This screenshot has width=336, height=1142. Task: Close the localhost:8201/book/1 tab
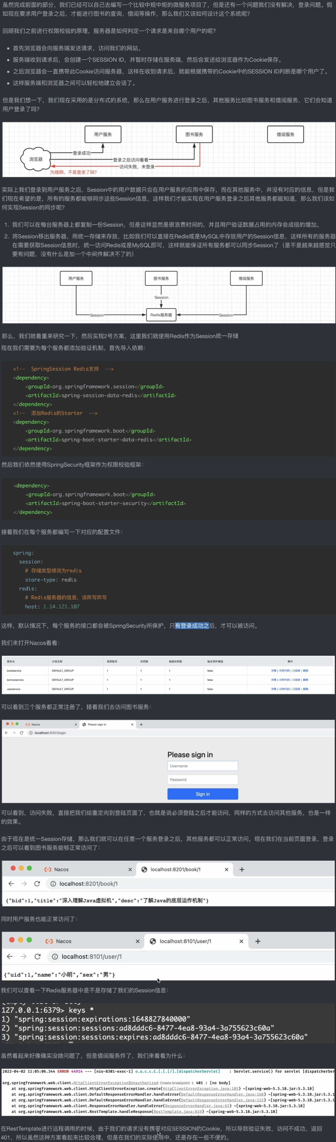click(226, 869)
